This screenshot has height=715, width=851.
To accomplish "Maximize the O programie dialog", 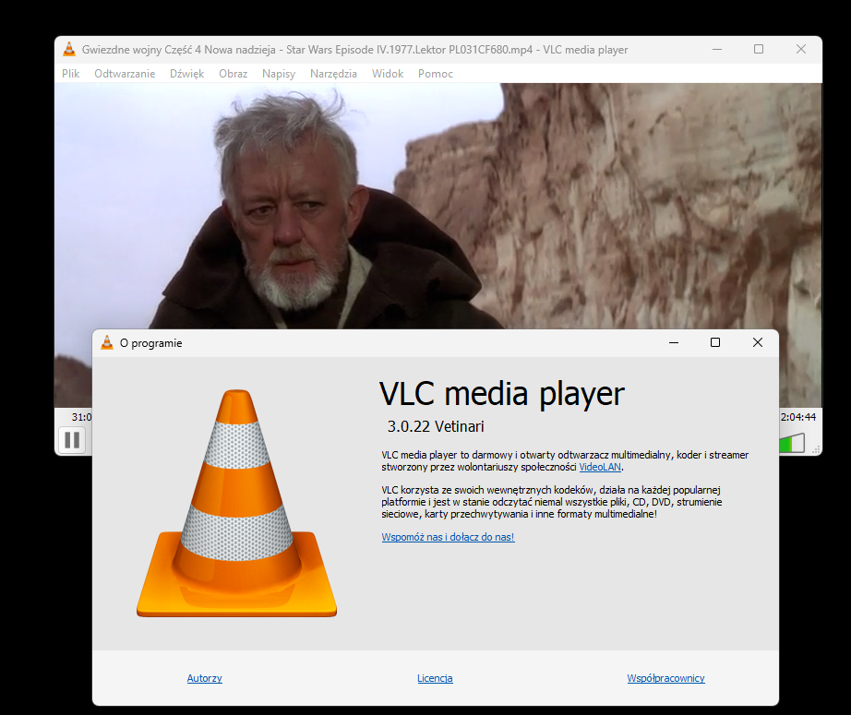I will tap(715, 342).
